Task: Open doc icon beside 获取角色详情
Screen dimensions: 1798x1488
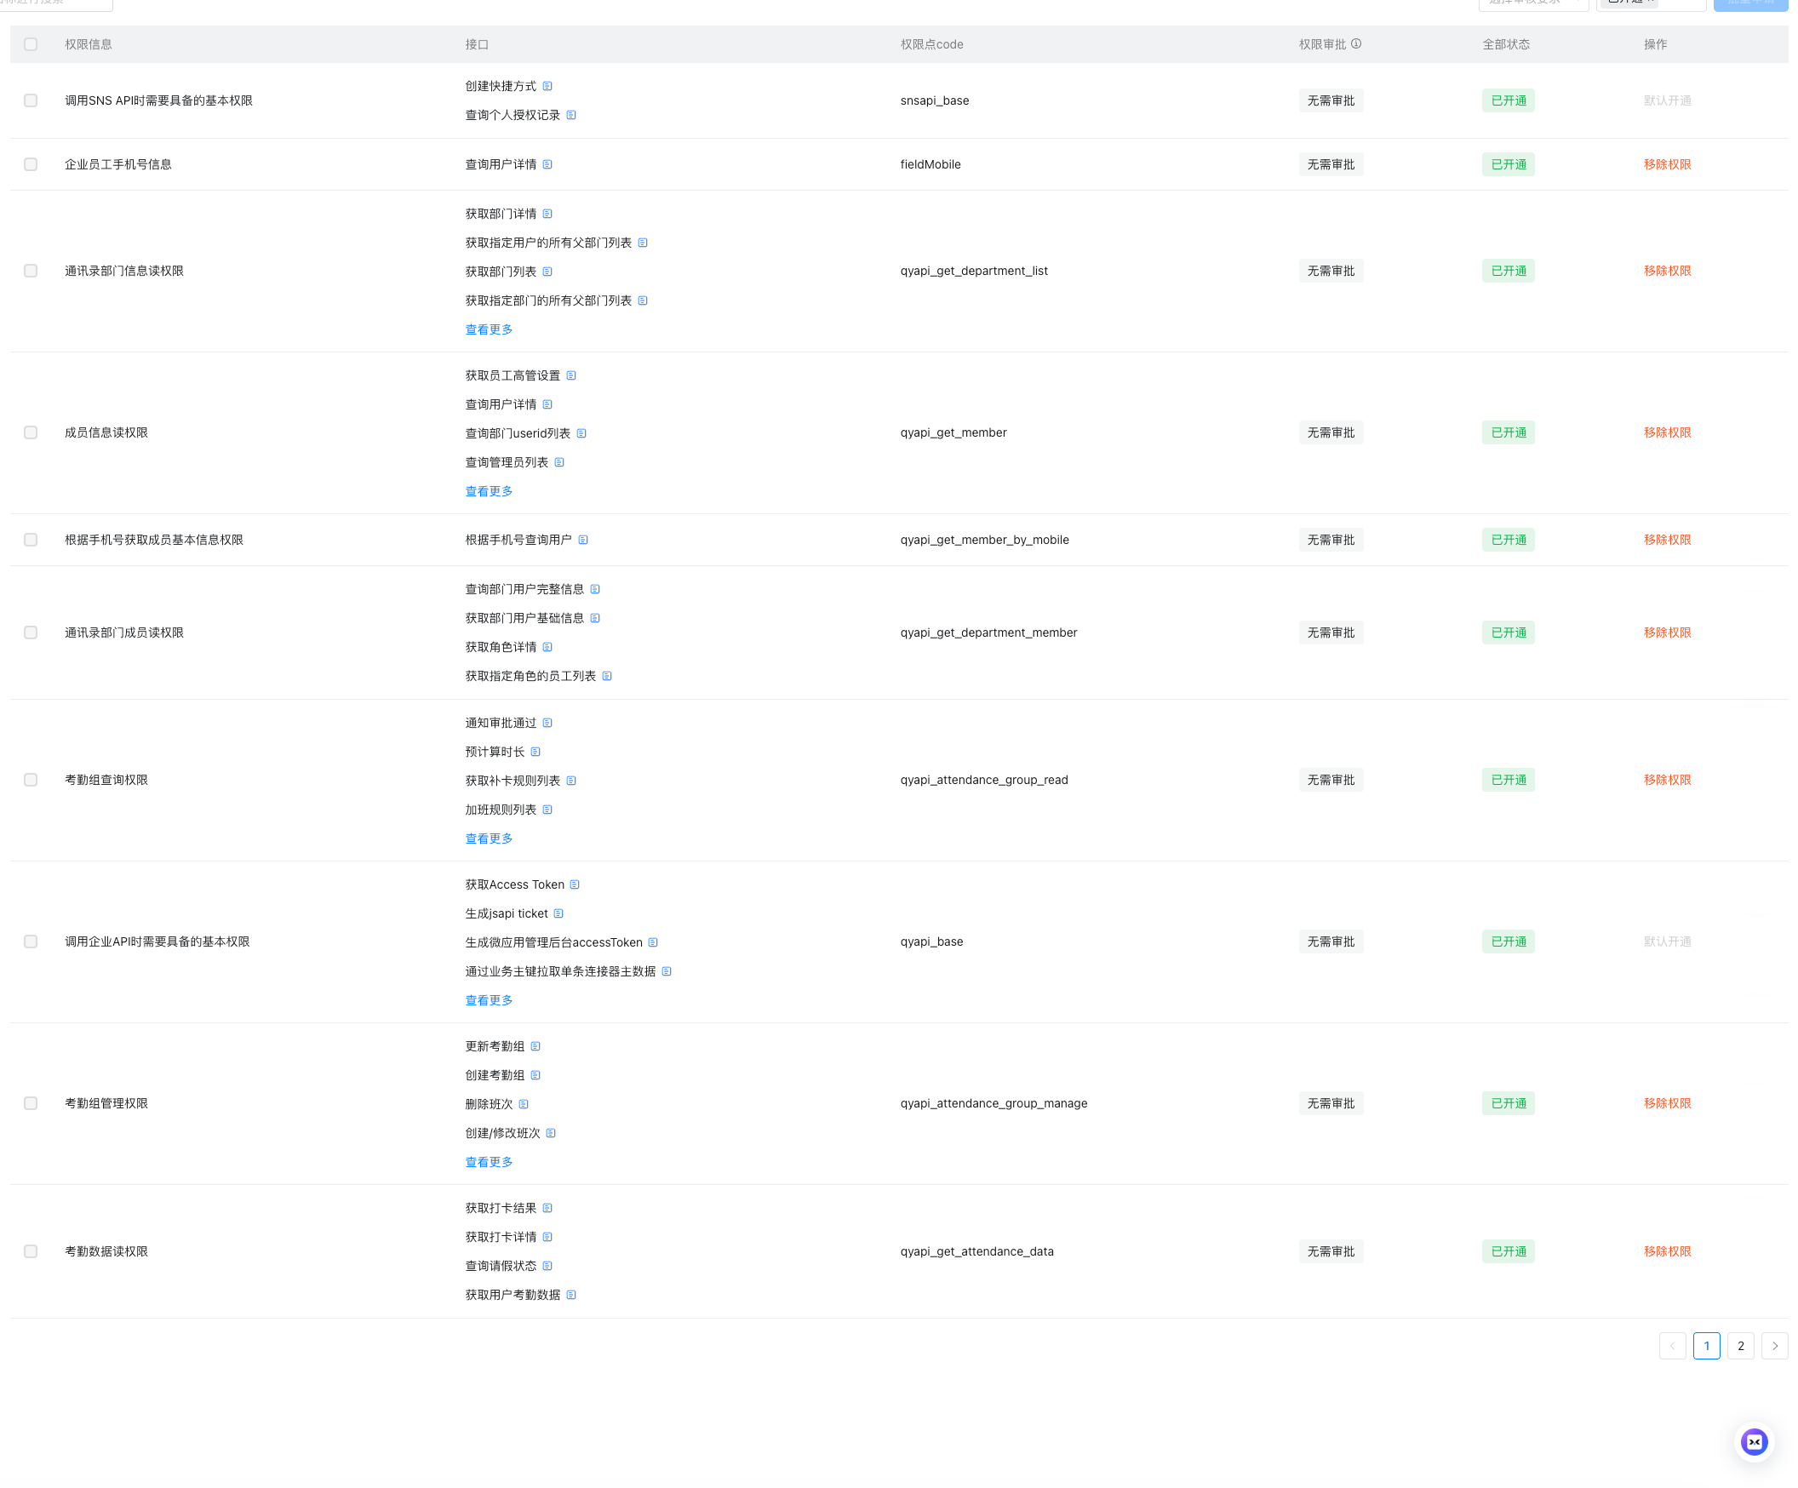Action: [547, 648]
